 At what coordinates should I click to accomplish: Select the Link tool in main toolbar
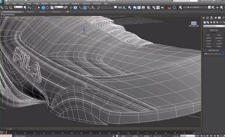(2, 7)
